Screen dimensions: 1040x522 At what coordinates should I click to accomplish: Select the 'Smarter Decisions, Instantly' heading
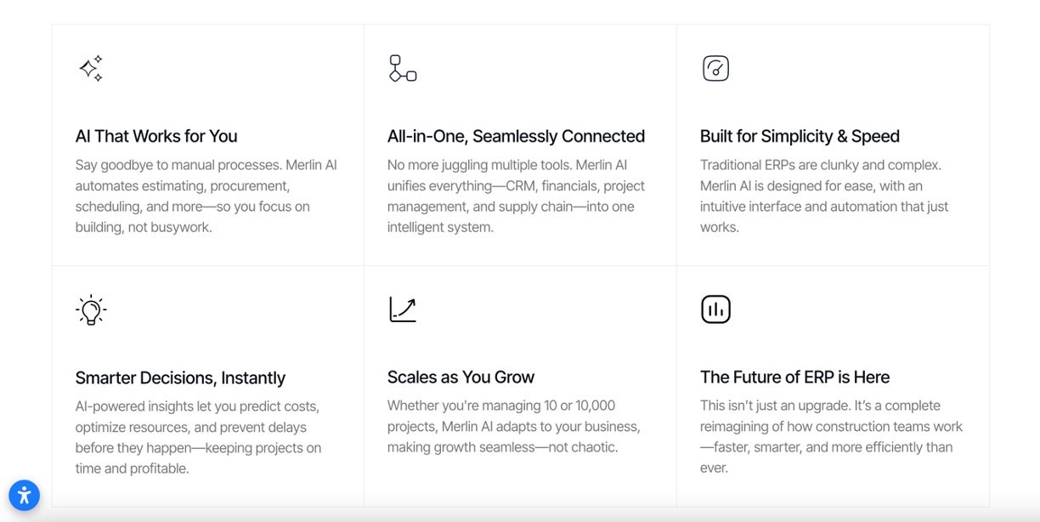(180, 377)
